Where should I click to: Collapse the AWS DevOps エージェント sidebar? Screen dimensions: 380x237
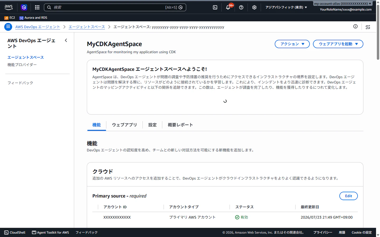[x=66, y=40]
